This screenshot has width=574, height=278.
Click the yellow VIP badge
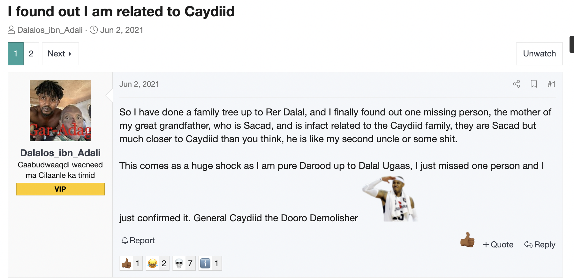pyautogui.click(x=60, y=189)
